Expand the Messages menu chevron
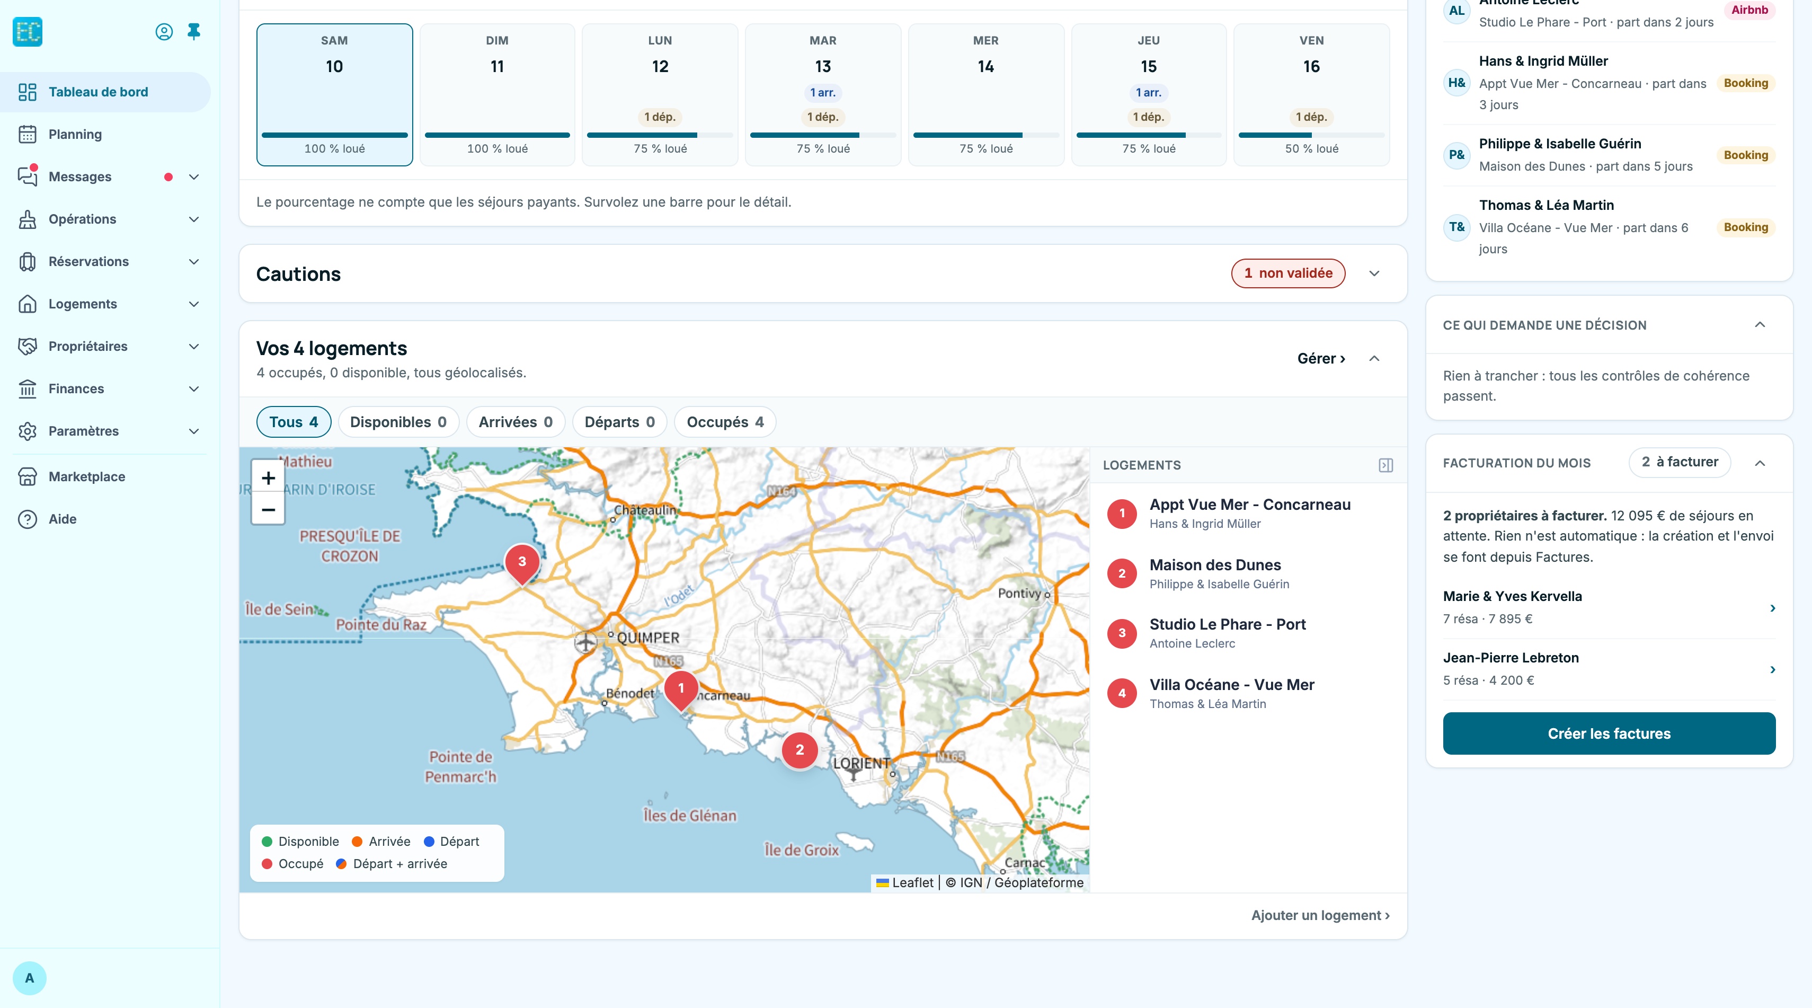Screen dimensions: 1812x1008 point(194,176)
